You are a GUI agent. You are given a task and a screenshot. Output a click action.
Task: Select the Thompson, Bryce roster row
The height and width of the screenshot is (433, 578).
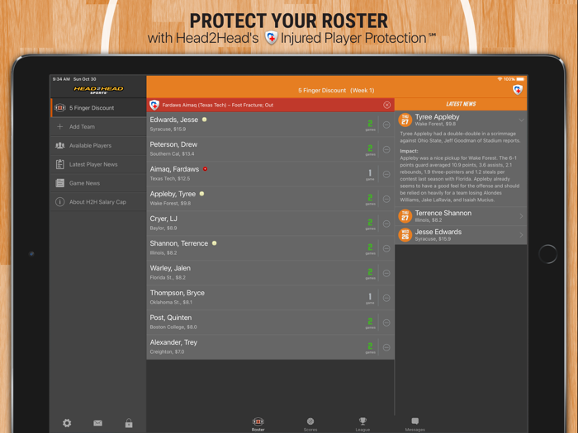coord(270,298)
